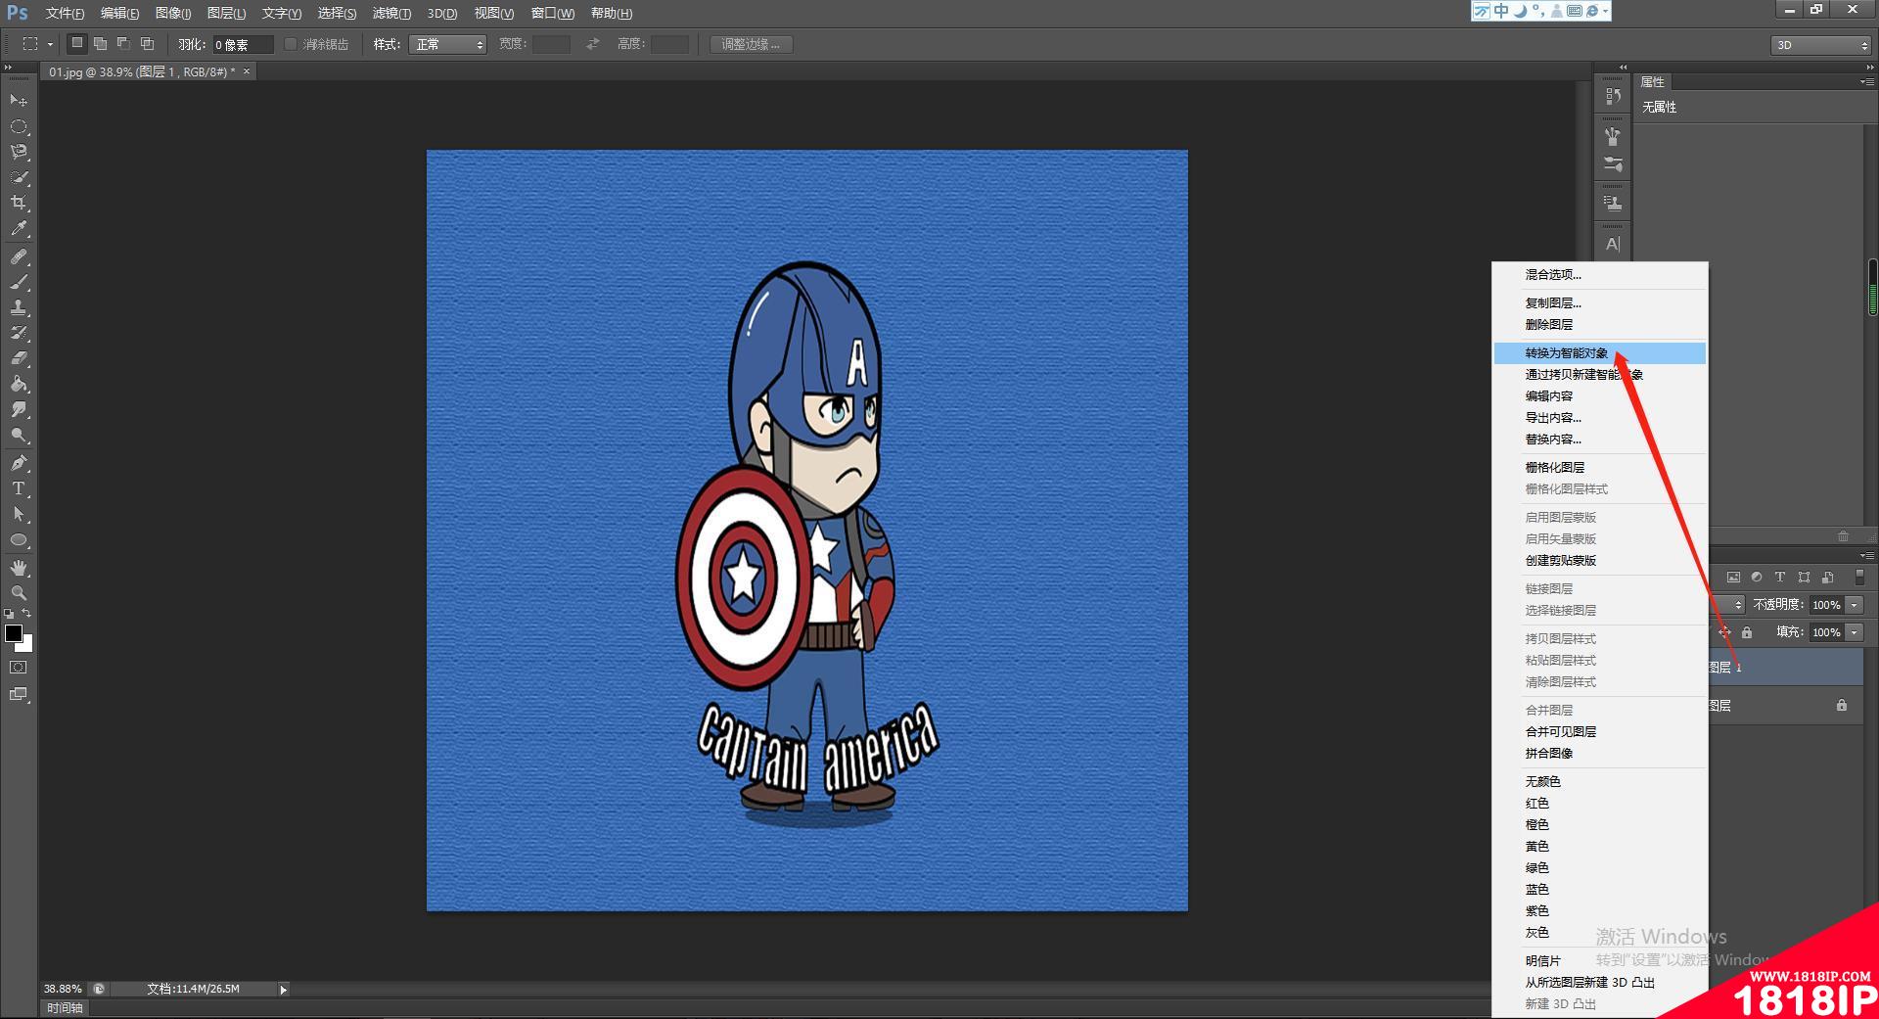Click the disabled 调整边缘... button

[751, 44]
